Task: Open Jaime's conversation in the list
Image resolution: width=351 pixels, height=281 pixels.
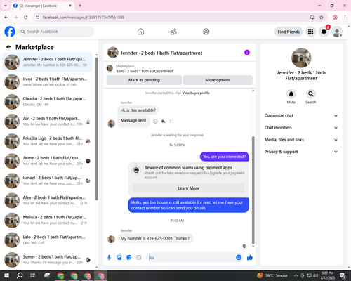Action: coord(47,161)
